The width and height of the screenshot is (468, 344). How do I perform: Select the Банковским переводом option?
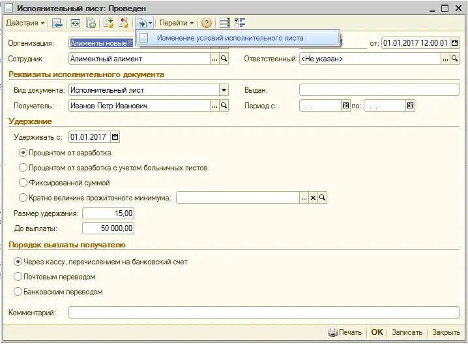(58, 292)
